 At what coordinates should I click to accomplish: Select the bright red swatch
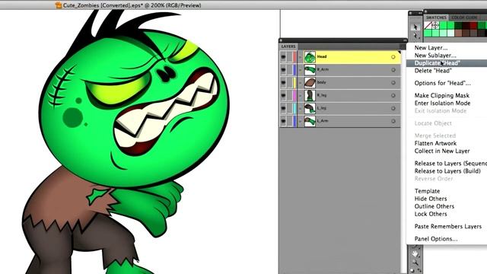pos(473,25)
